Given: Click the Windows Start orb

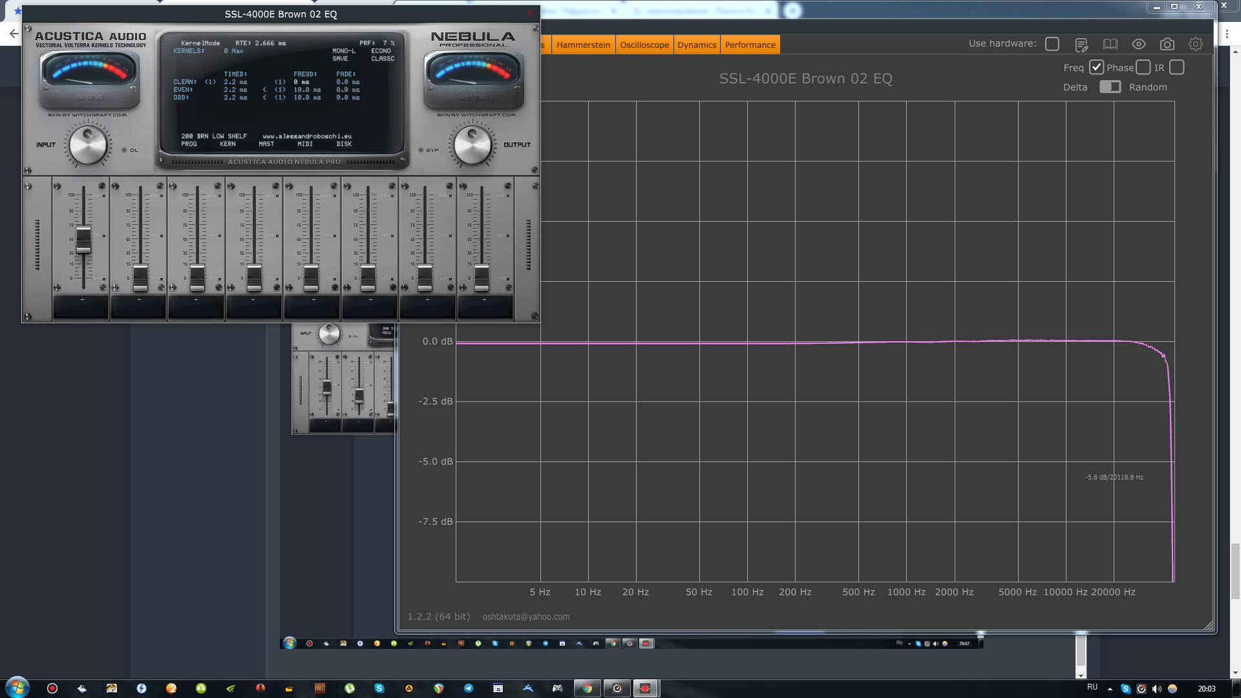Looking at the screenshot, I should (x=17, y=688).
